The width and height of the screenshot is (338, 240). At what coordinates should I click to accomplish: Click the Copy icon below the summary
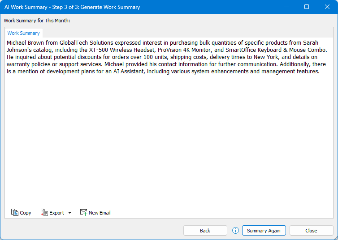(x=15, y=213)
